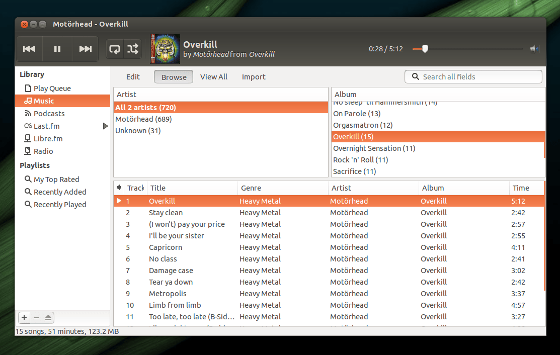
Task: Sort tracks by the Time column header
Action: click(x=521, y=188)
